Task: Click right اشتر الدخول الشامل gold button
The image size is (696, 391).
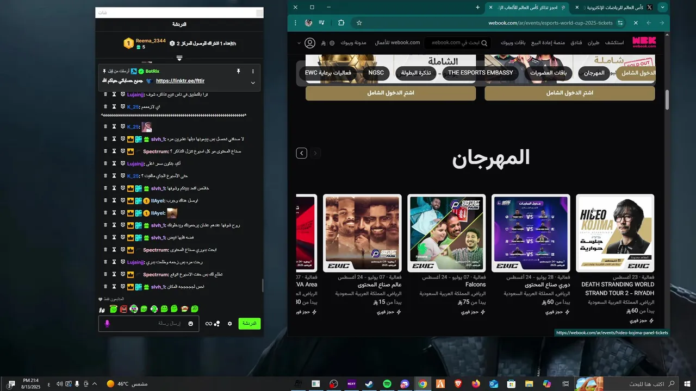Action: point(570,93)
